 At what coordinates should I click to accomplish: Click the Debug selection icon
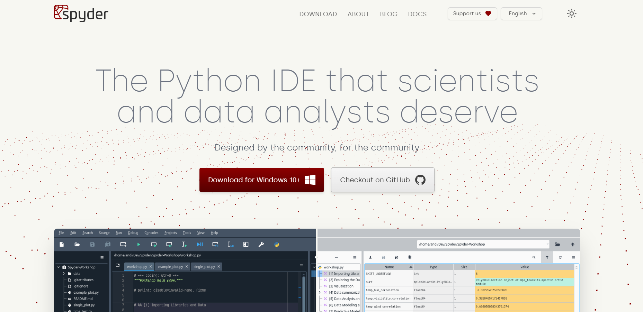pyautogui.click(x=230, y=245)
